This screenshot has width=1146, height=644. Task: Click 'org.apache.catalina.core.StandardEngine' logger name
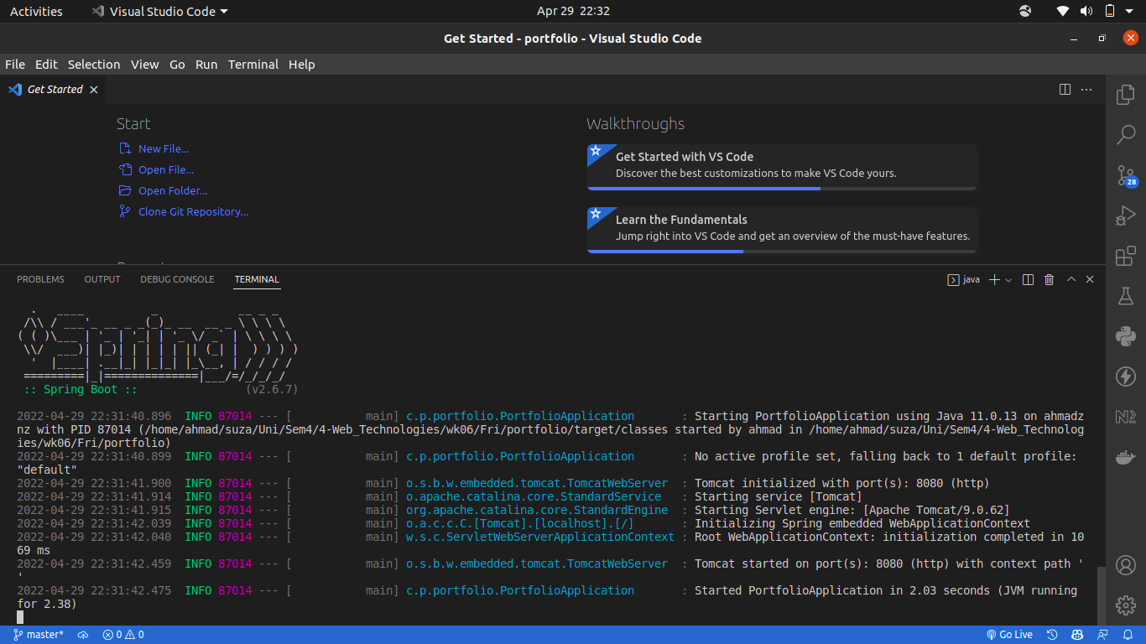click(537, 510)
